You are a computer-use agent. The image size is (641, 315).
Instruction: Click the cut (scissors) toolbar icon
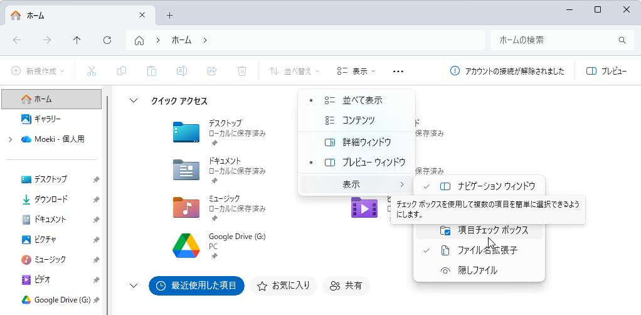pos(92,71)
